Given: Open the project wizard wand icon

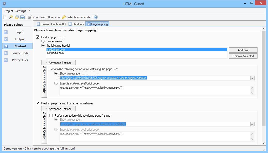Looking at the screenshot, I should coord(11,17).
